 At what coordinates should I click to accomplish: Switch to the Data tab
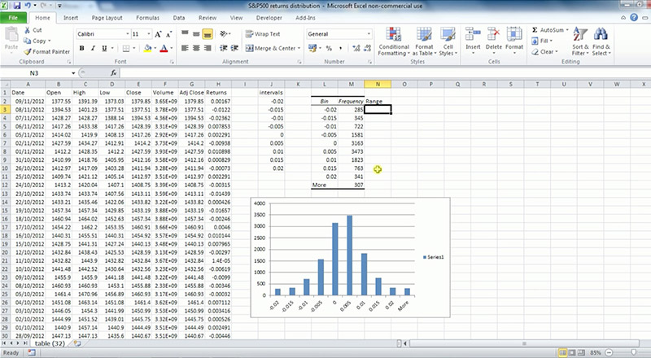(x=179, y=18)
